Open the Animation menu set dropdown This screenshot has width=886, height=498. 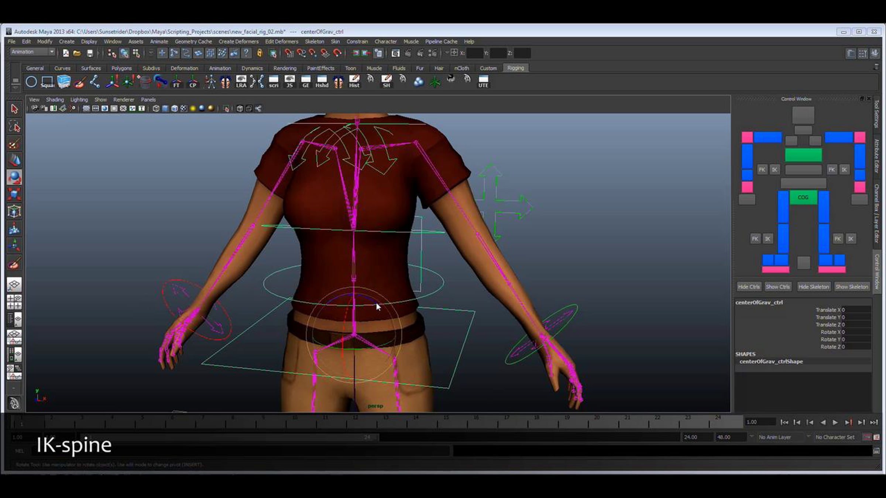[x=32, y=52]
